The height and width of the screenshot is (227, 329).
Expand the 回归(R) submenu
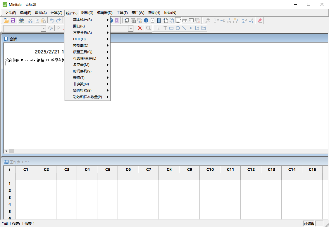click(87, 26)
